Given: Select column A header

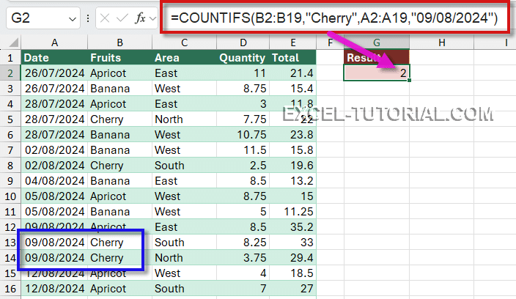Looking at the screenshot, I should [x=54, y=43].
